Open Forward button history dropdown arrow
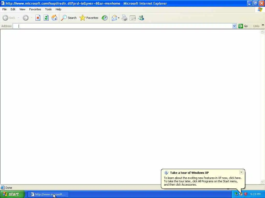Viewport: 265px width, 198px height. click(x=32, y=18)
